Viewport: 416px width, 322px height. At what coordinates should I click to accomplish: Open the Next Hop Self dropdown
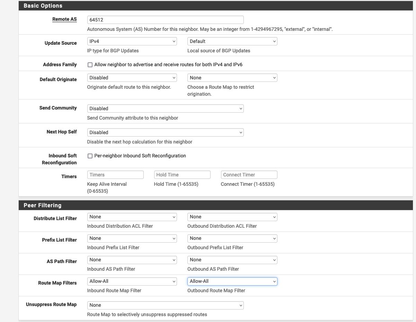tap(165, 132)
